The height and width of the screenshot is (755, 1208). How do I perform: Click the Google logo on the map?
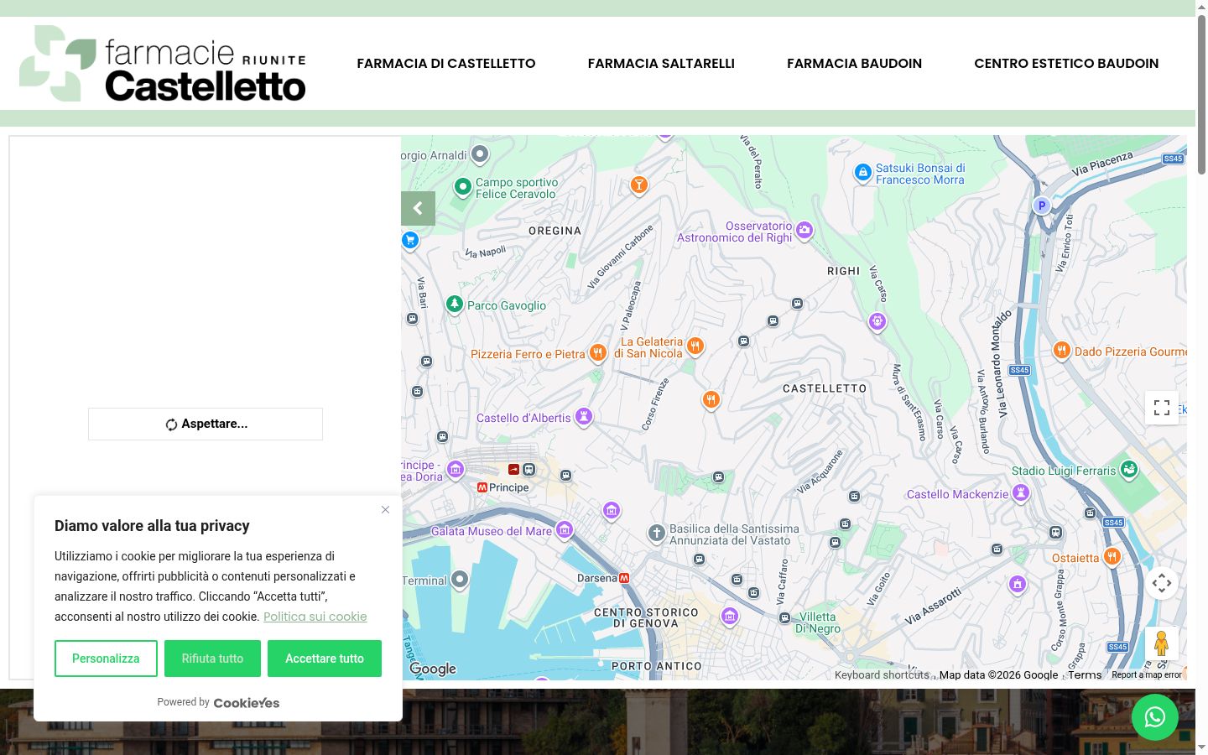click(x=433, y=669)
